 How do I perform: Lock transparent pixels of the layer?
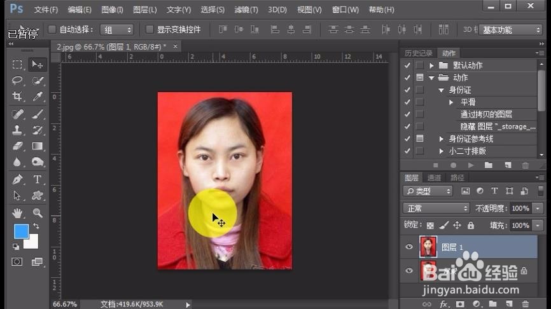click(430, 226)
